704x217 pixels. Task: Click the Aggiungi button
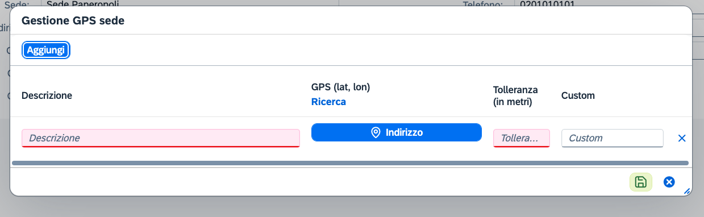[x=46, y=50]
